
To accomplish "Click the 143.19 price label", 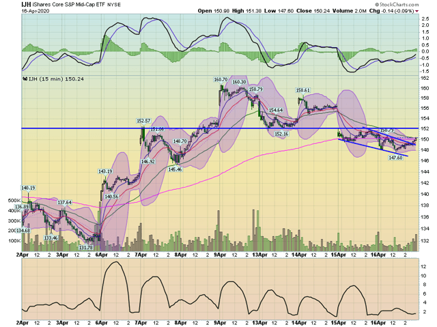I will point(105,171).
